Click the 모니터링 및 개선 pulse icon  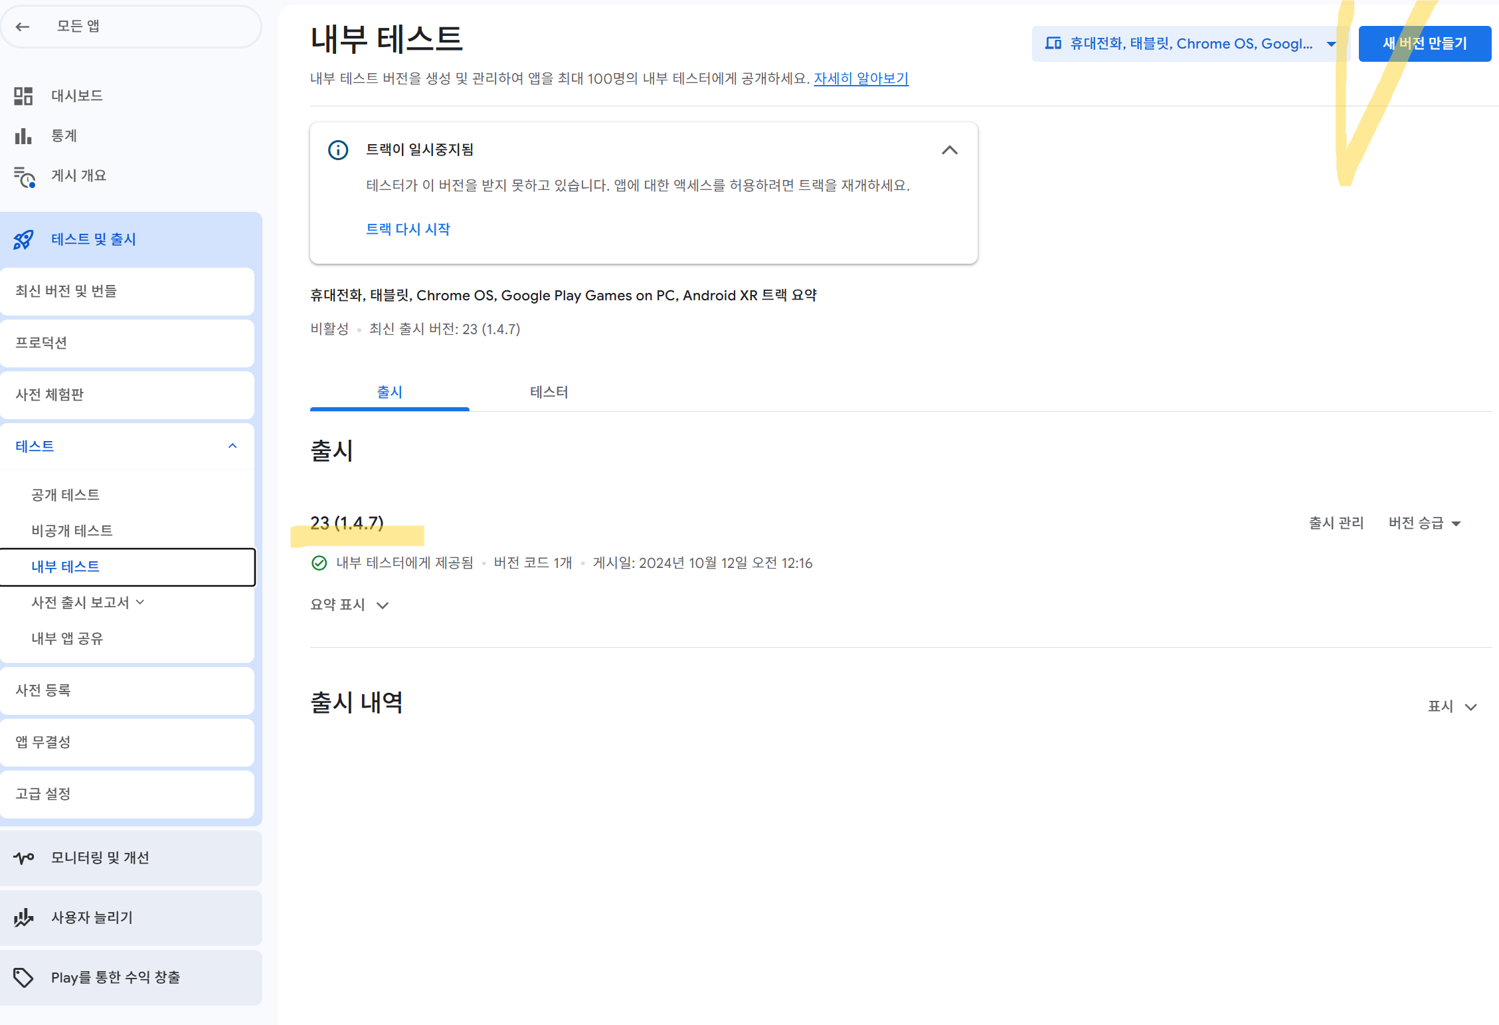(24, 858)
